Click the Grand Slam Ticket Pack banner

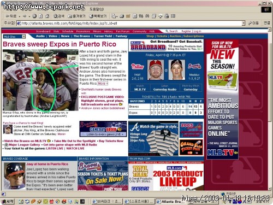coord(191,147)
